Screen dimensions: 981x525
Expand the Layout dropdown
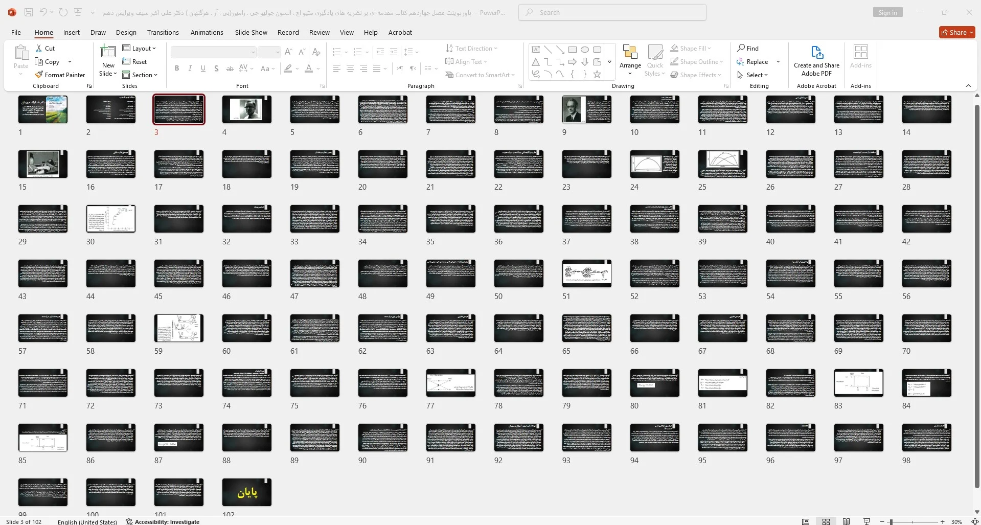coord(139,48)
